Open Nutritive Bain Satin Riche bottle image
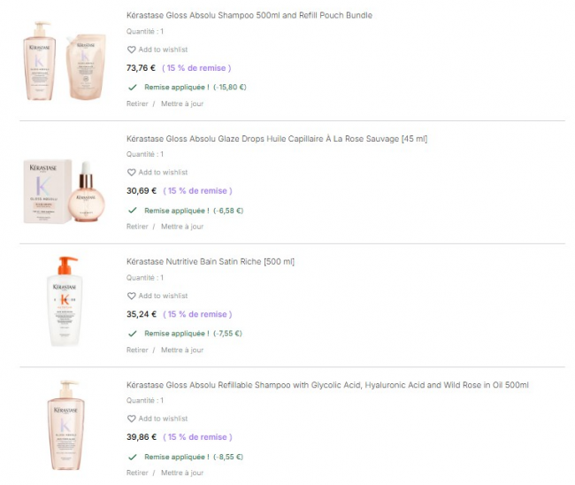Screen dimensions: 575x485 pyautogui.click(x=64, y=302)
